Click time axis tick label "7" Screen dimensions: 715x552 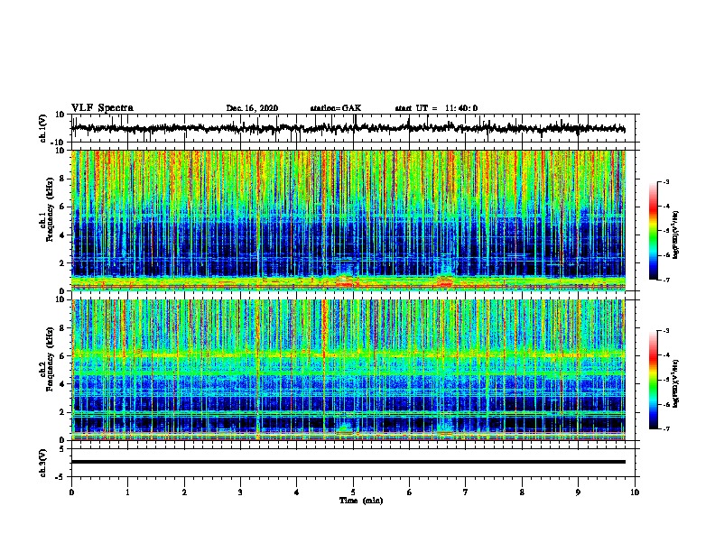466,492
